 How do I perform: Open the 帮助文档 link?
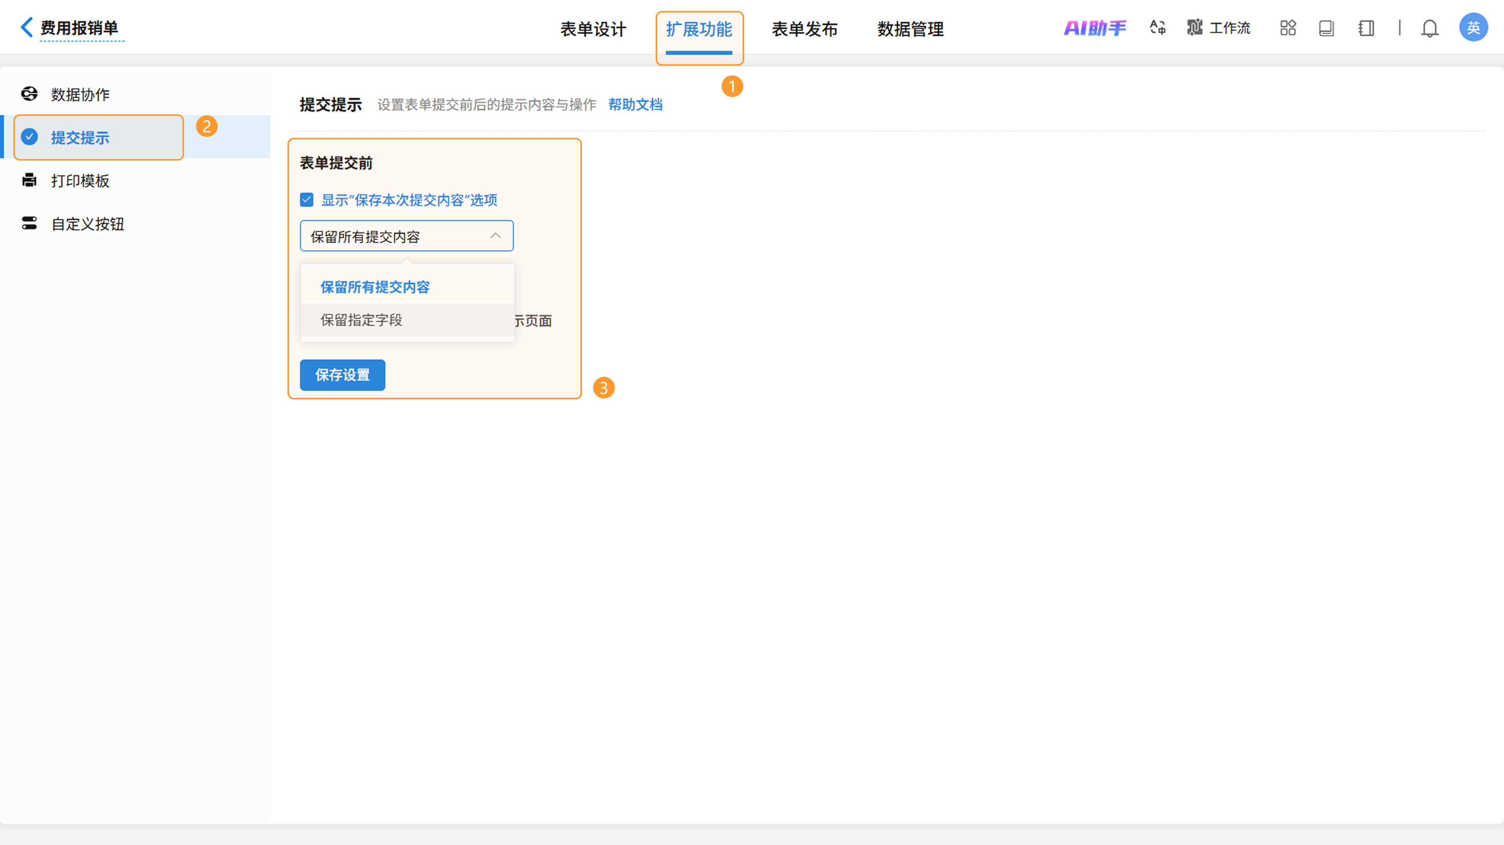(x=635, y=105)
